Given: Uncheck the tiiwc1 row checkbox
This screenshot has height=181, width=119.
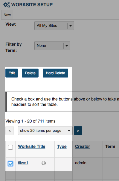Looking at the screenshot, I should [x=10, y=164].
